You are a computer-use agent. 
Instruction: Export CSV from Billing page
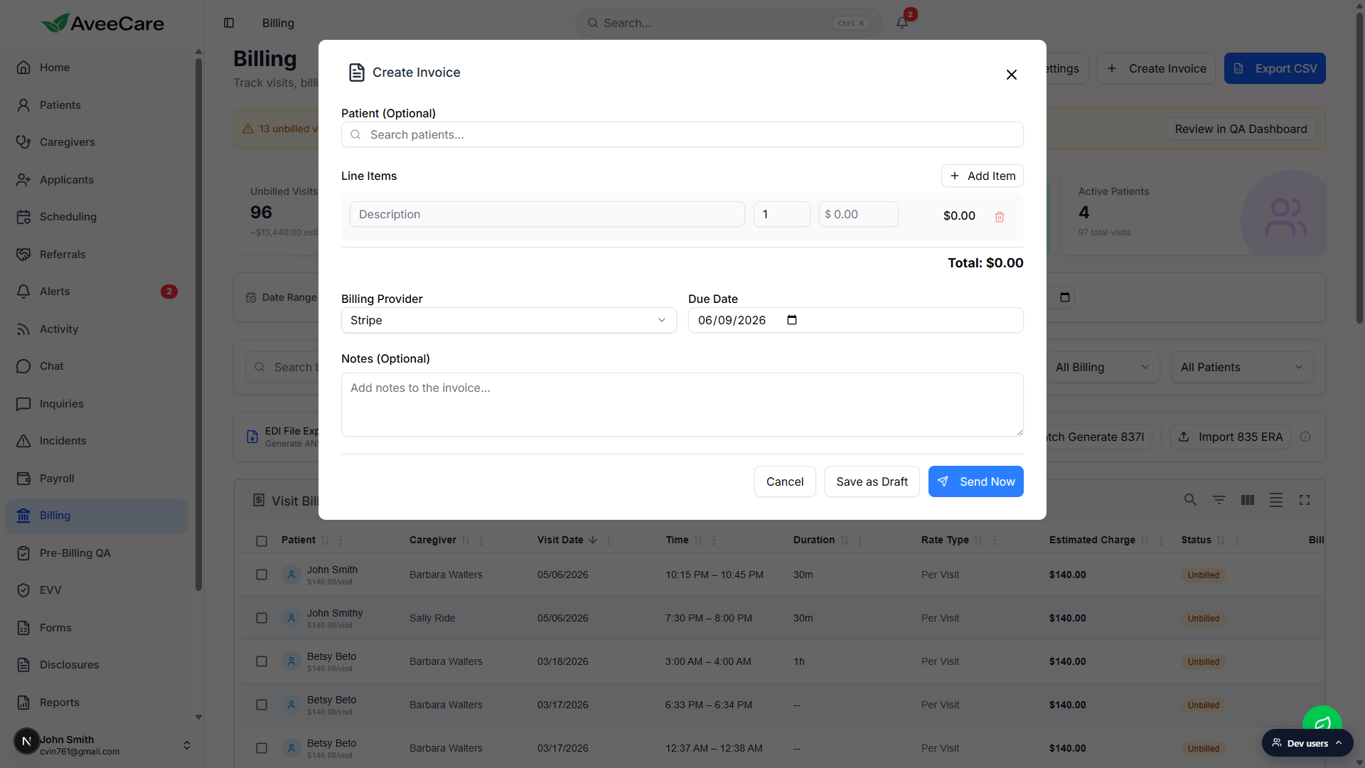1275,68
